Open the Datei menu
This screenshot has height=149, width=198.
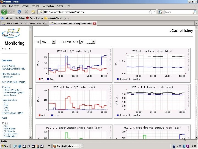[4, 6]
